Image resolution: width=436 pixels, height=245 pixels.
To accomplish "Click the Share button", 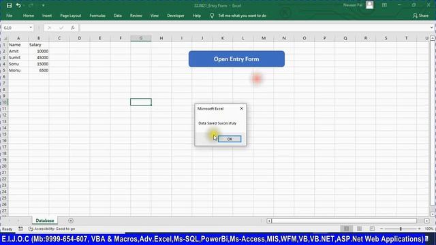I will click(x=421, y=16).
